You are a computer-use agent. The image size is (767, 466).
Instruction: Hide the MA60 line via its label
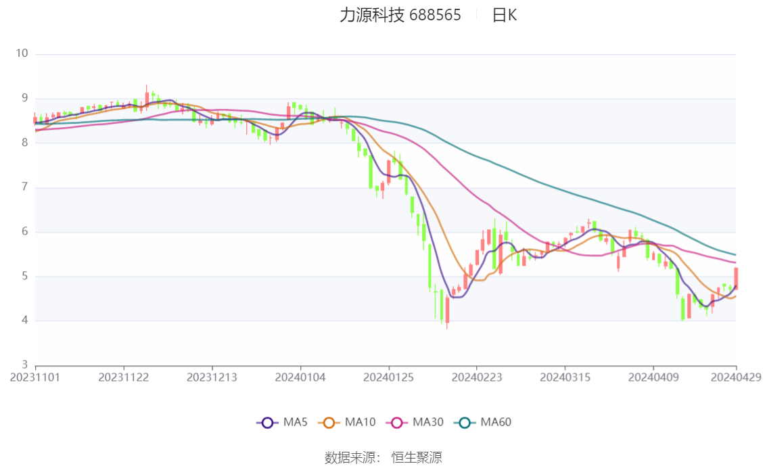point(496,422)
